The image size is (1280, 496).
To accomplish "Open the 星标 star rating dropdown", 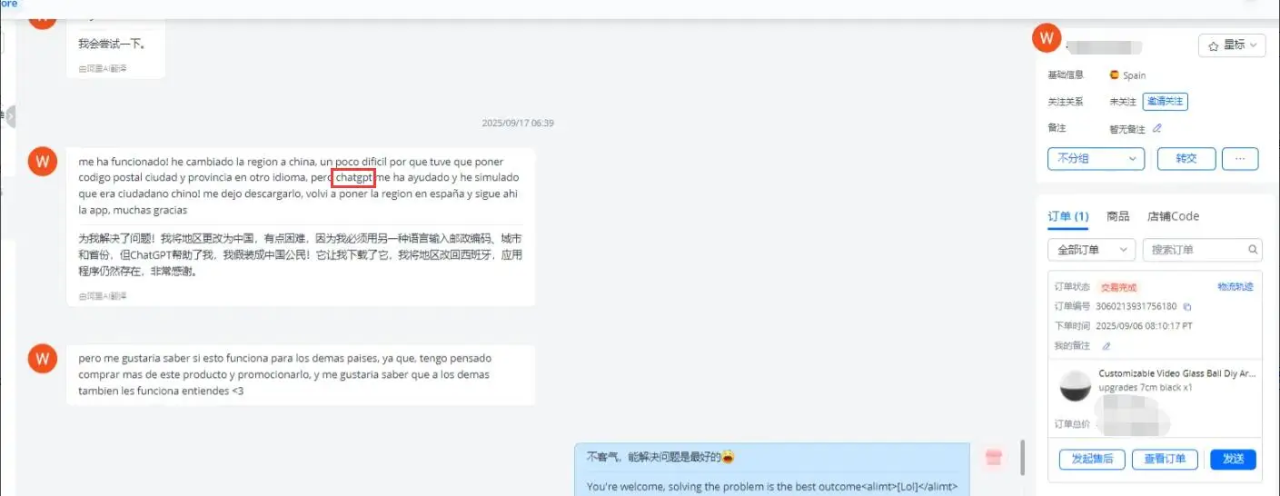I will point(1232,45).
